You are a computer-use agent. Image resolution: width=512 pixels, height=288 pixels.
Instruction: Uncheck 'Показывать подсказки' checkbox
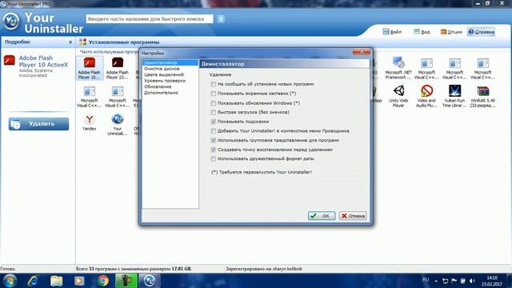pos(214,122)
